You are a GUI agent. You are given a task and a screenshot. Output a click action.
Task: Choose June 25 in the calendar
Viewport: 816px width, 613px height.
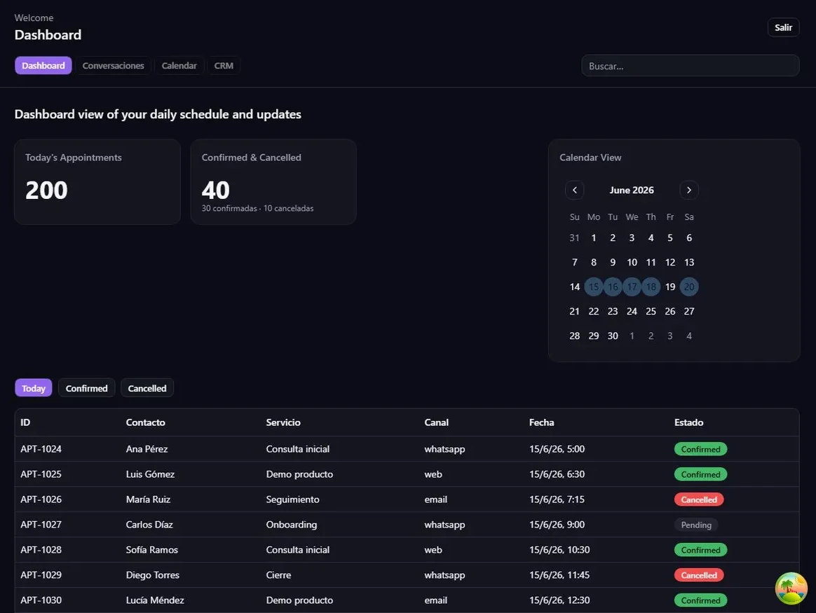[x=651, y=311]
